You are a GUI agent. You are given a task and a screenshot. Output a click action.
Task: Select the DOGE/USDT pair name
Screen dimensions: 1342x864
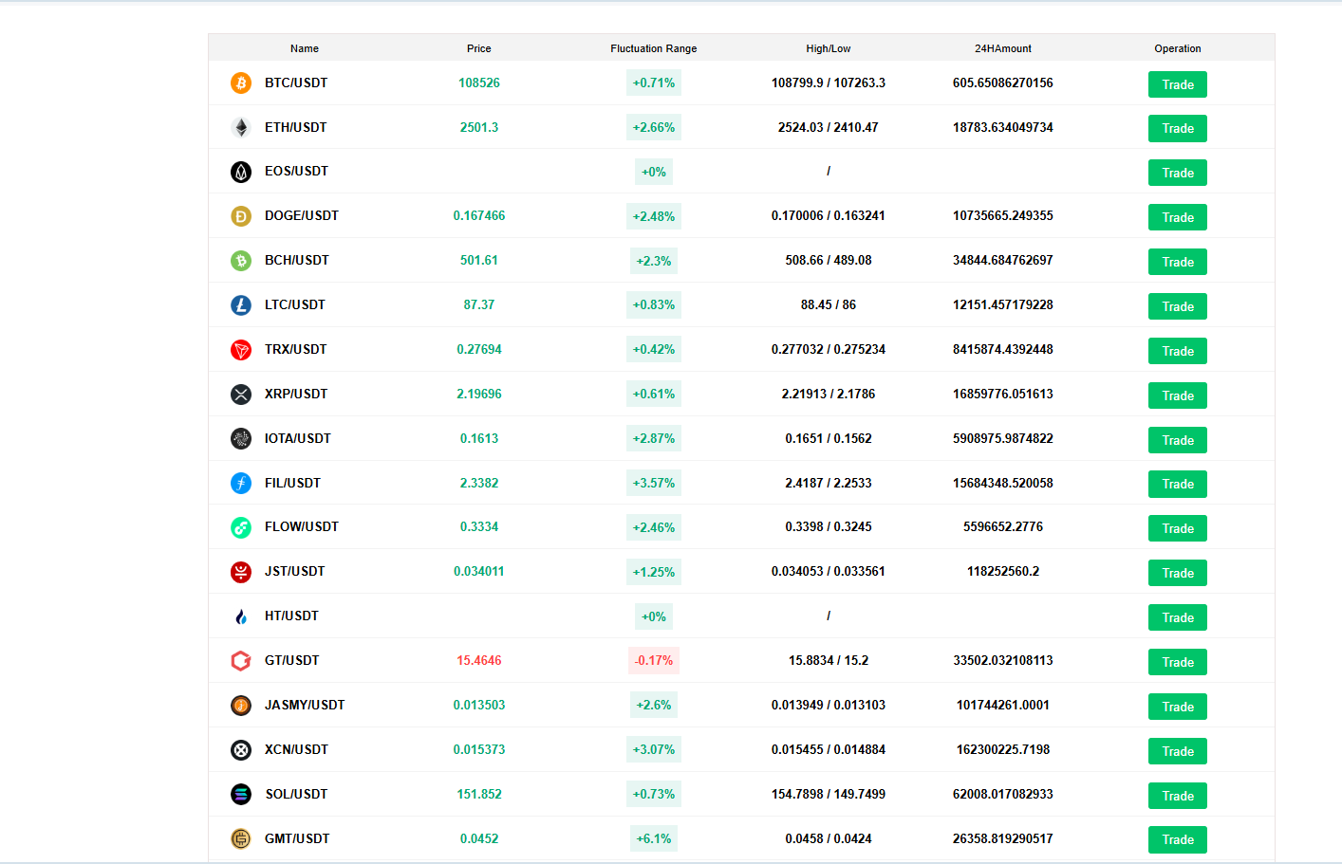pos(302,215)
